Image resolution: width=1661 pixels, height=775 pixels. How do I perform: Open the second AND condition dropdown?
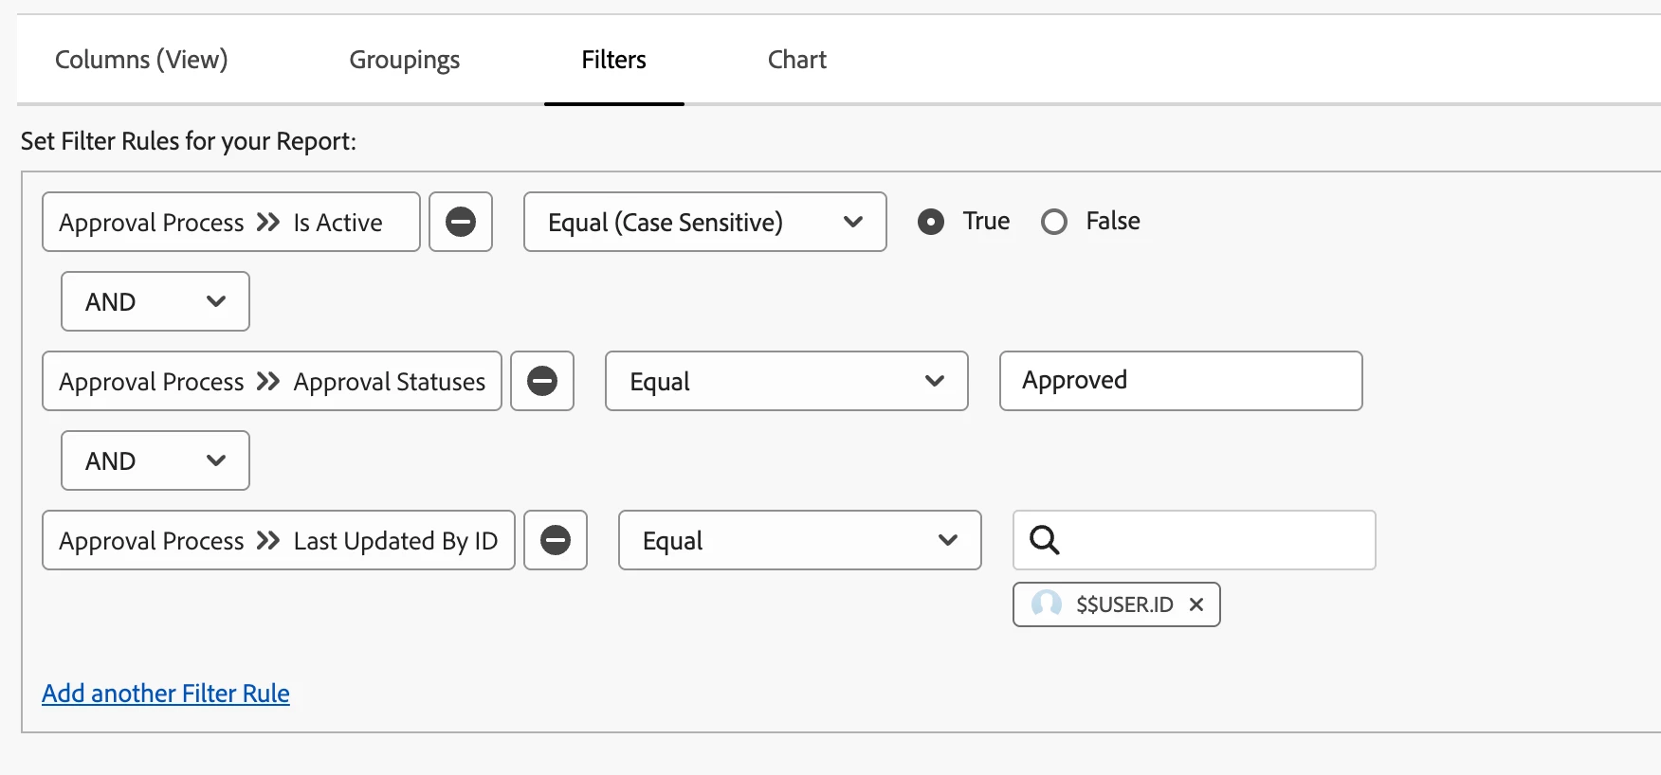(155, 460)
